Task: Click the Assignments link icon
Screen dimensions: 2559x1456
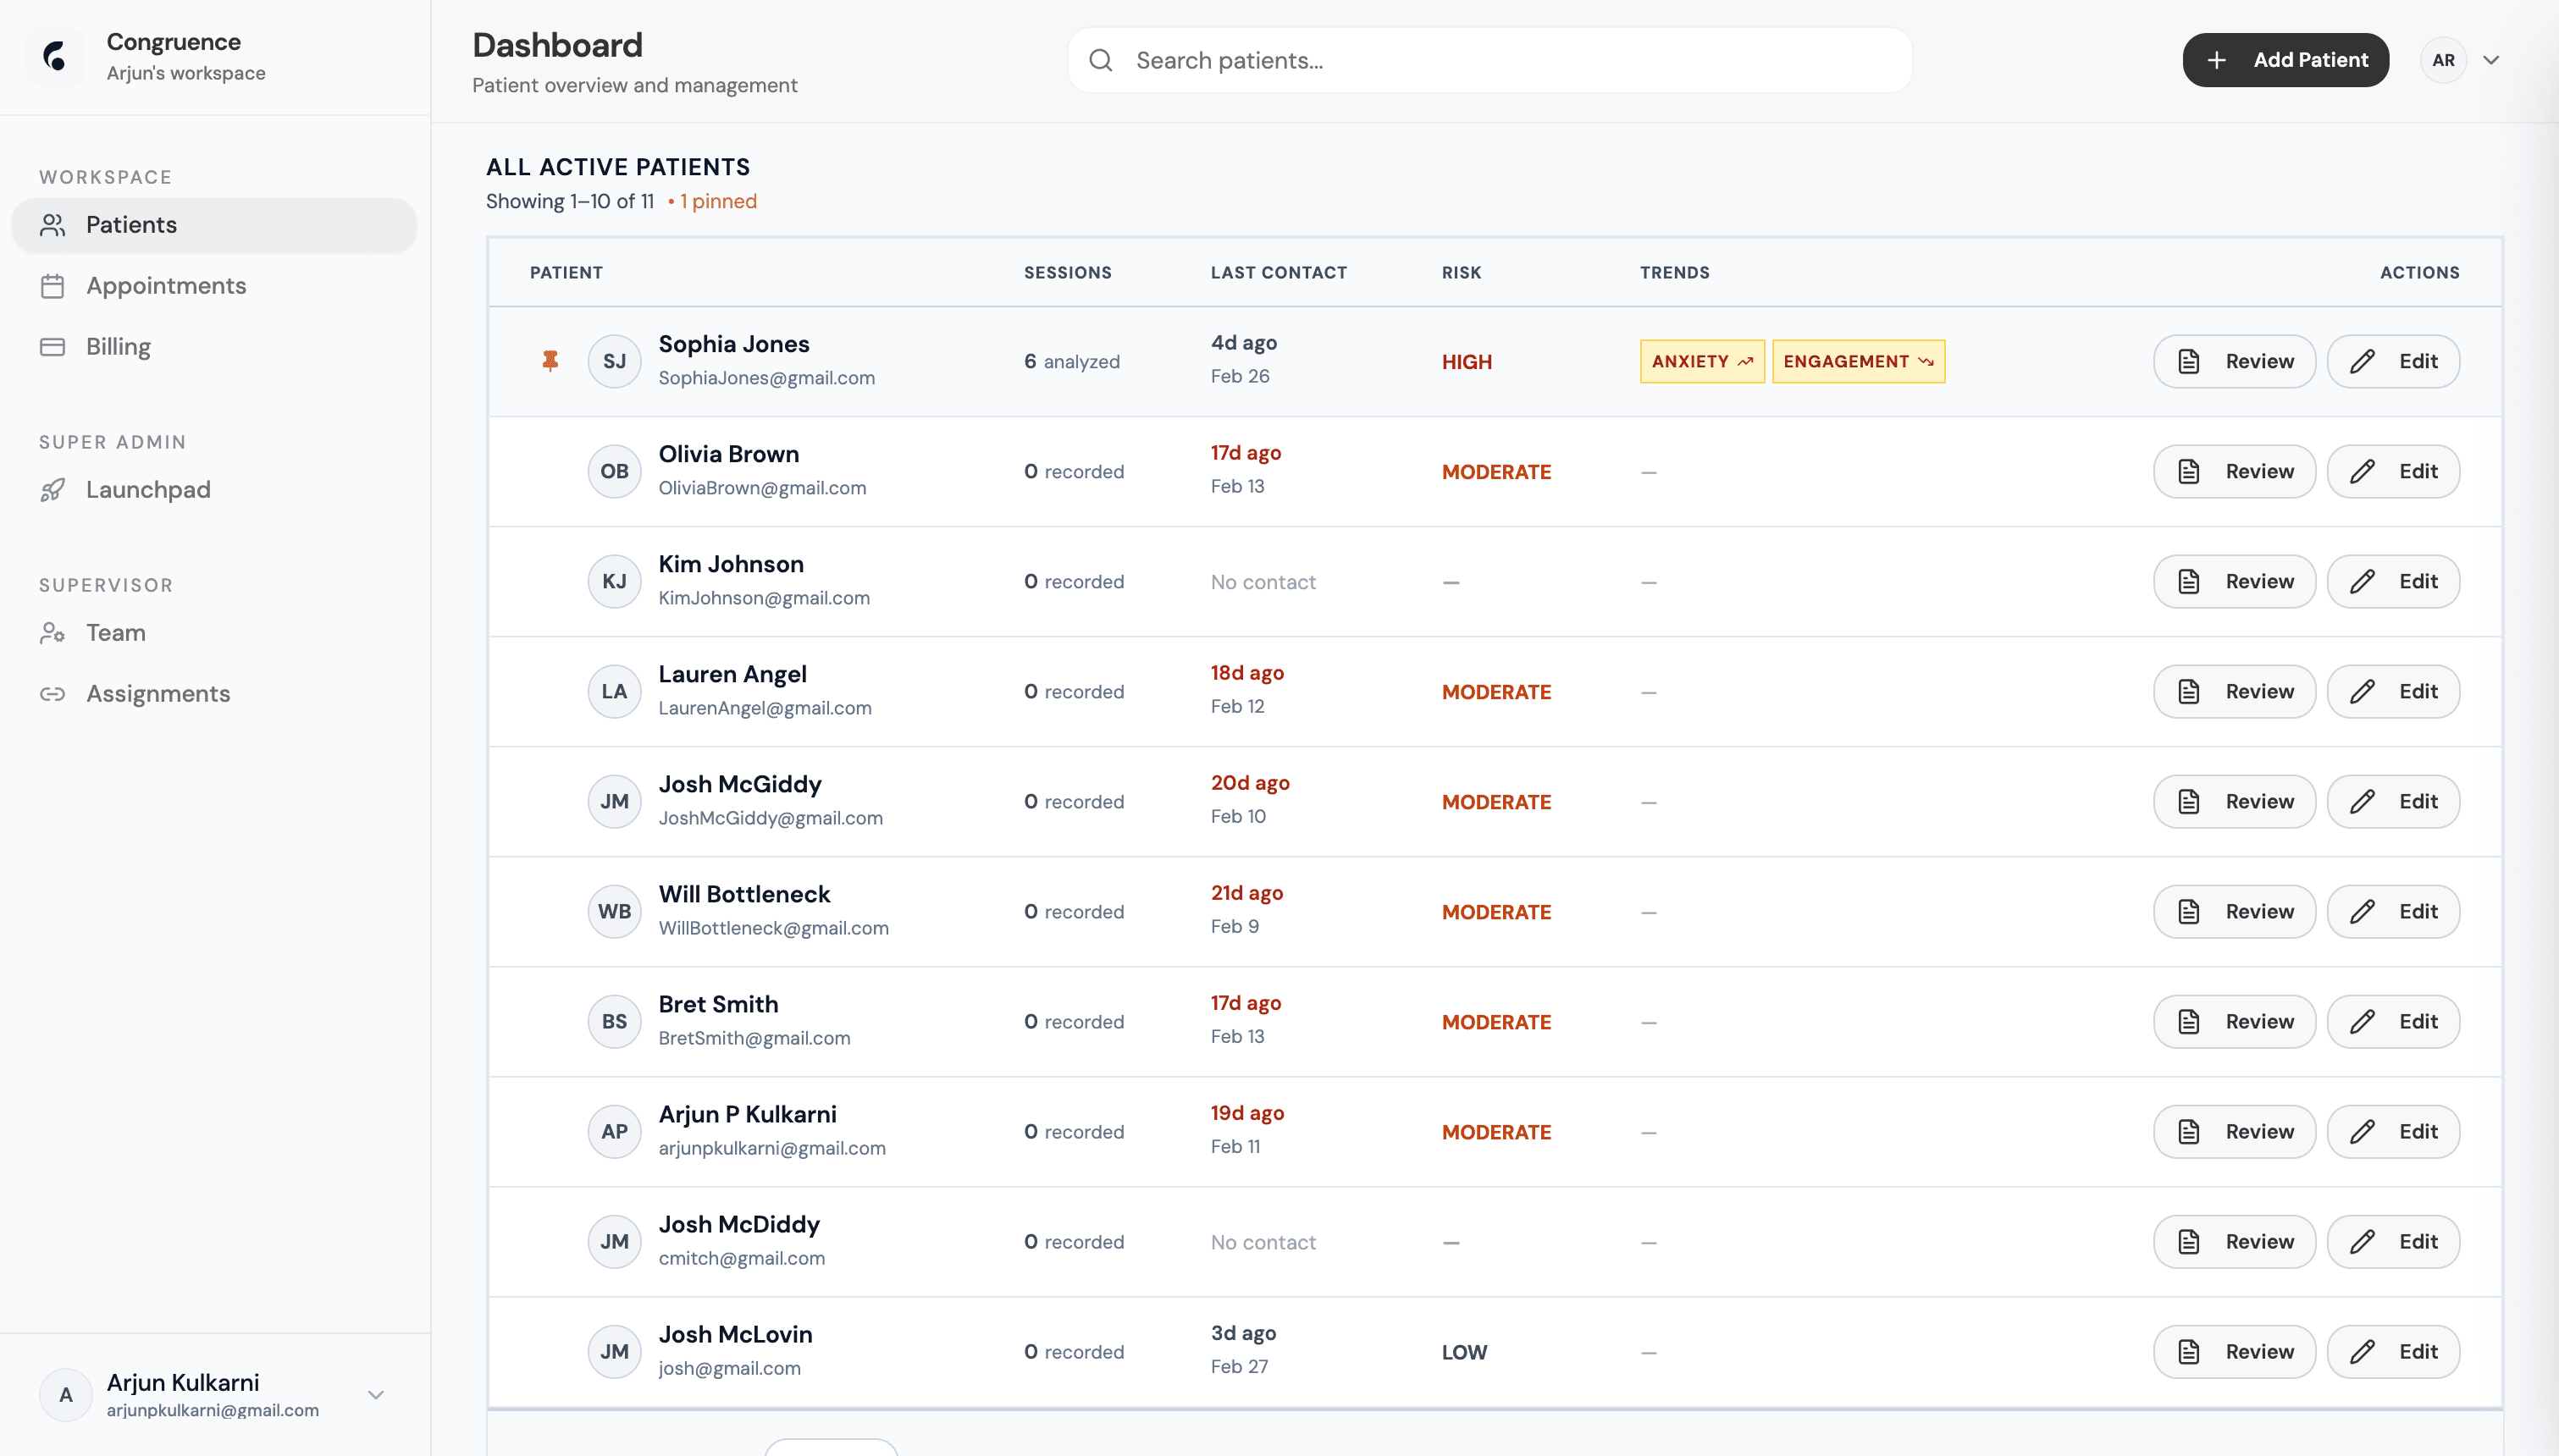Action: coord(55,693)
